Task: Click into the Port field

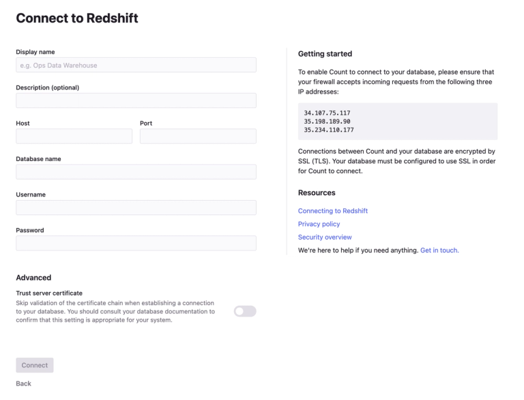Action: point(198,136)
